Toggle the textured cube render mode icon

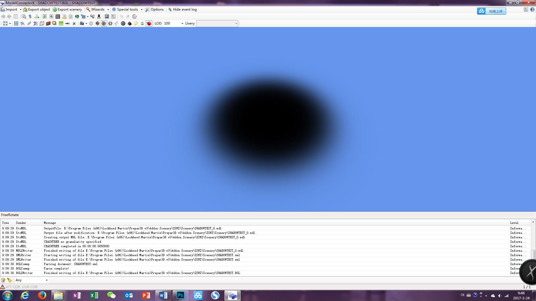tap(104, 23)
